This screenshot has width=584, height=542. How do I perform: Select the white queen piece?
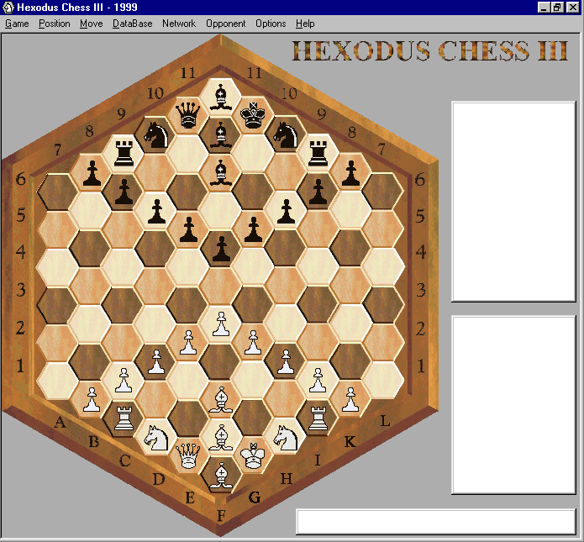click(188, 455)
